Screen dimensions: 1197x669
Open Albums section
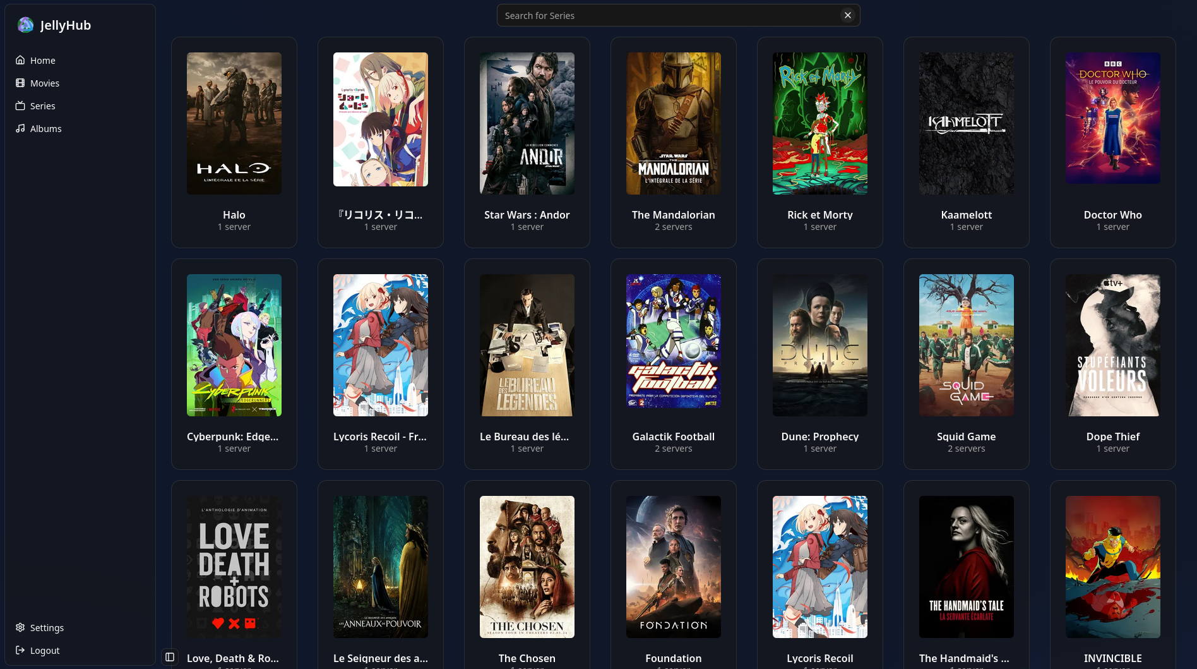tap(80, 128)
